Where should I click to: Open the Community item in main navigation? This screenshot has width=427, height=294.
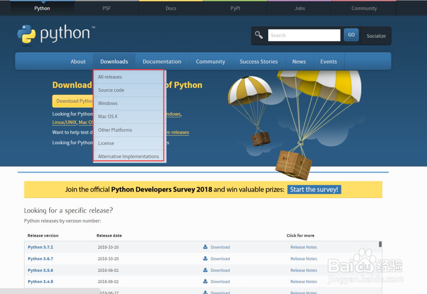point(211,61)
